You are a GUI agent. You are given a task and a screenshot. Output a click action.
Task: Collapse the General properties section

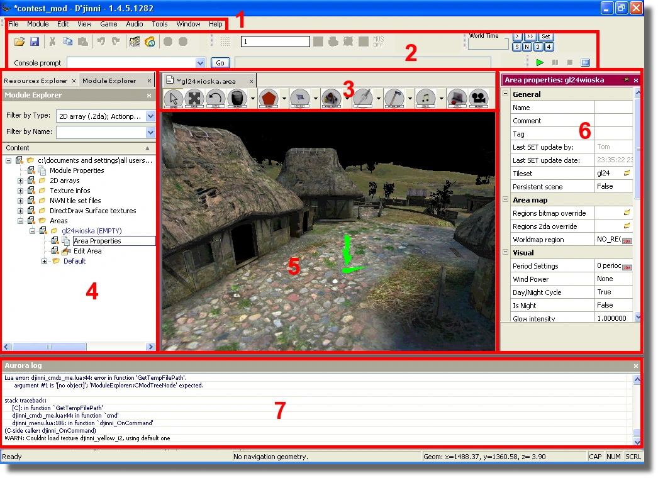coord(506,94)
